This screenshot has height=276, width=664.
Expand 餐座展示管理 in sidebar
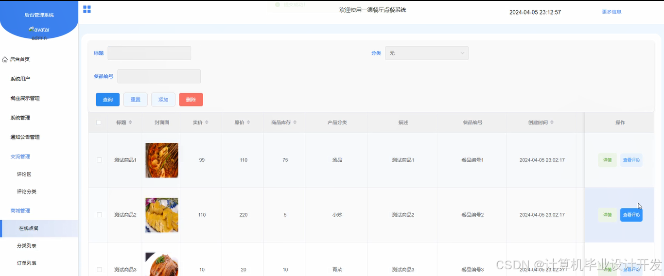coord(25,98)
